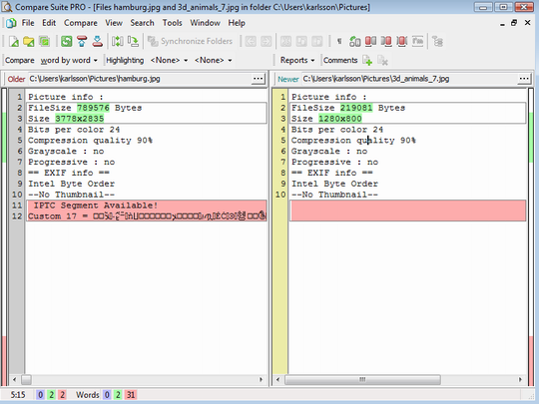The width and height of the screenshot is (539, 404).
Task: Click the green arrows page icon
Action: point(354,42)
